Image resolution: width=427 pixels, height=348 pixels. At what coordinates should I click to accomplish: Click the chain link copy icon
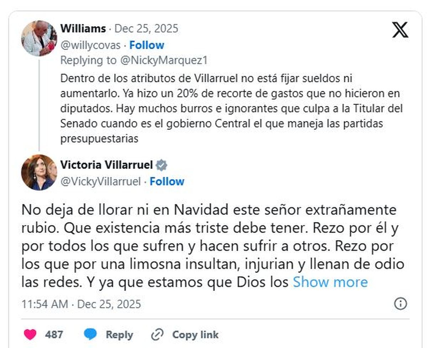(x=157, y=334)
